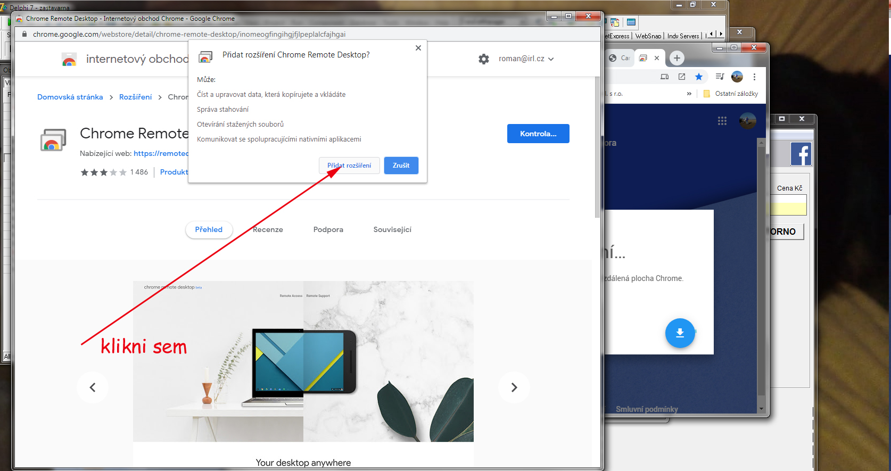Click the open-in-app icon in omnibox
891x471 pixels.
click(682, 77)
